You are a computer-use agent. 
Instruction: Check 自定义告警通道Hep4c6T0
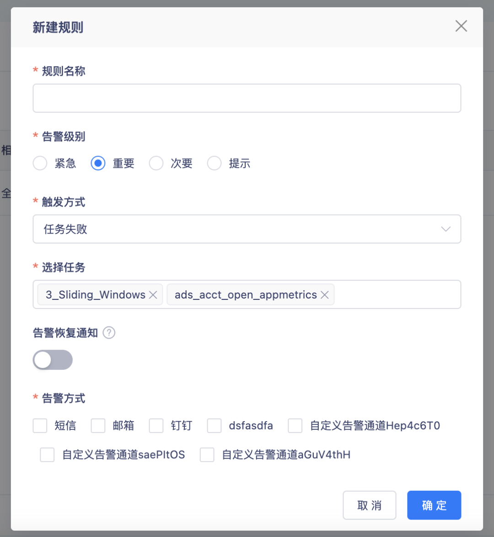pyautogui.click(x=295, y=426)
